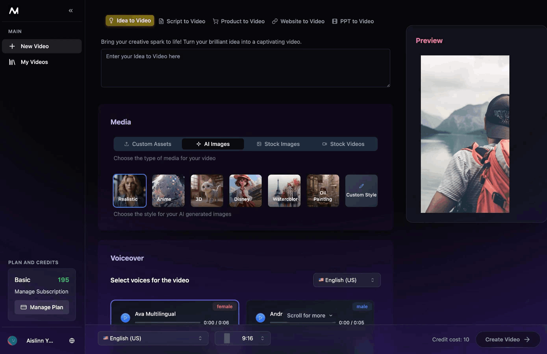Viewport: 547px width, 354px height.
Task: Choose the Watercolor image style
Action: [284, 191]
